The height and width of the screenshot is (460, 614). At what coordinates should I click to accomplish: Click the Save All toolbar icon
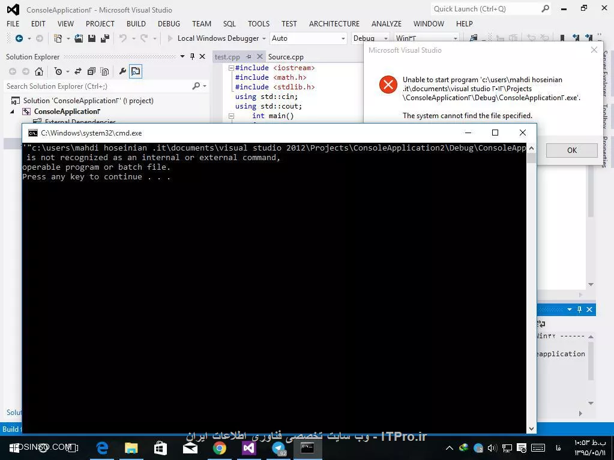tap(104, 38)
